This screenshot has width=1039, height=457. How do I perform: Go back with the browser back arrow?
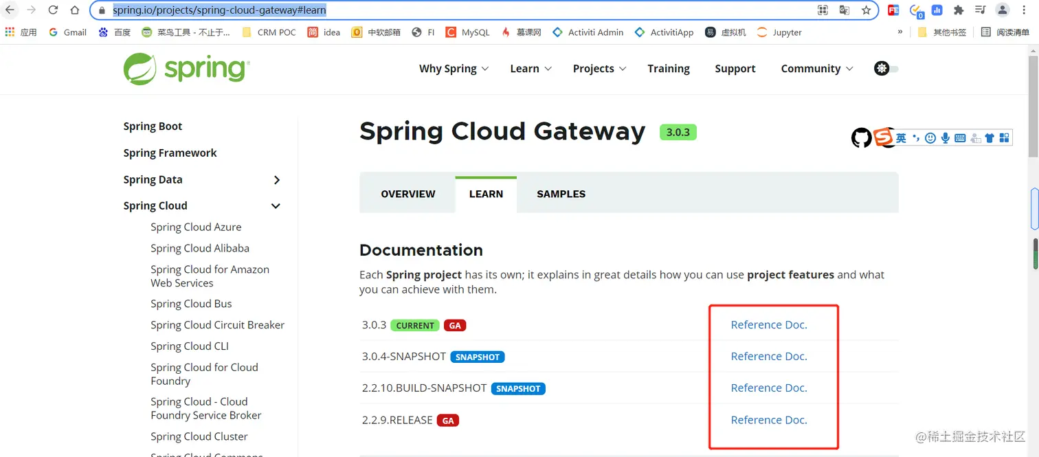10,10
